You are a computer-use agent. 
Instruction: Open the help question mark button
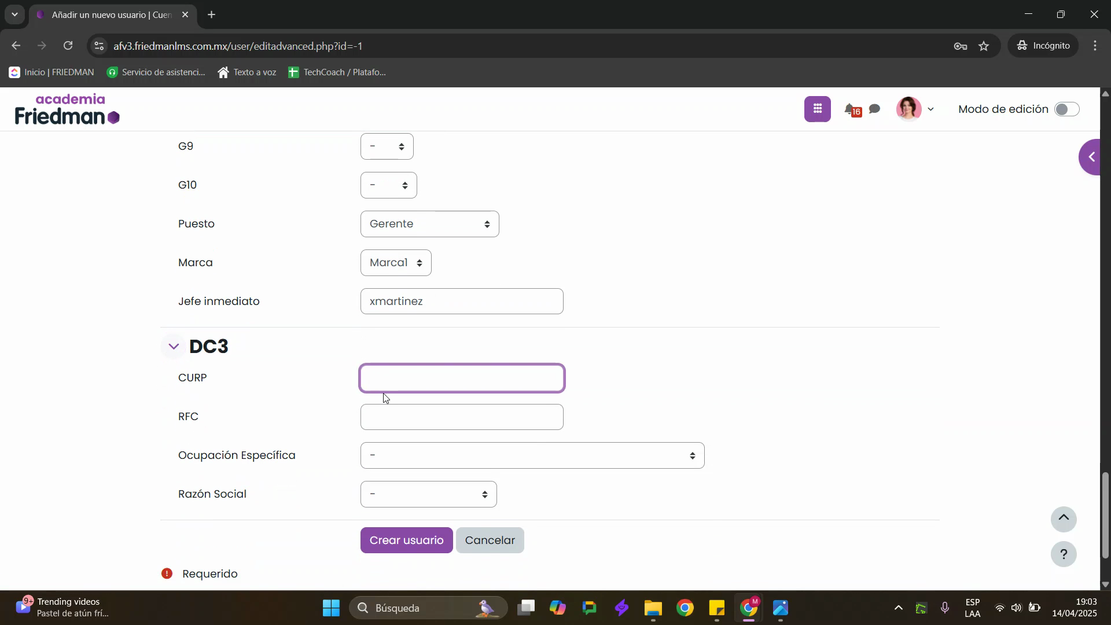coord(1063,554)
